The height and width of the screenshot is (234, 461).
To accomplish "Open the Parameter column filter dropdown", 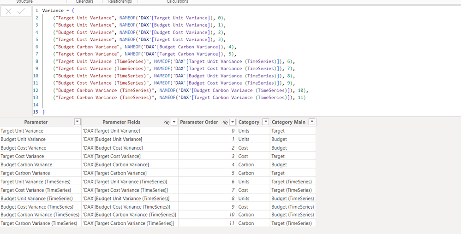I will click(x=78, y=122).
